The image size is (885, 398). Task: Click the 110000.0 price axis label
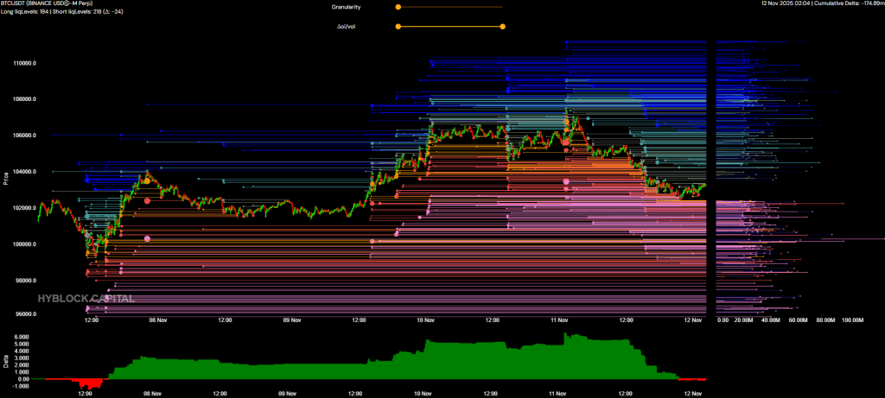(24, 63)
